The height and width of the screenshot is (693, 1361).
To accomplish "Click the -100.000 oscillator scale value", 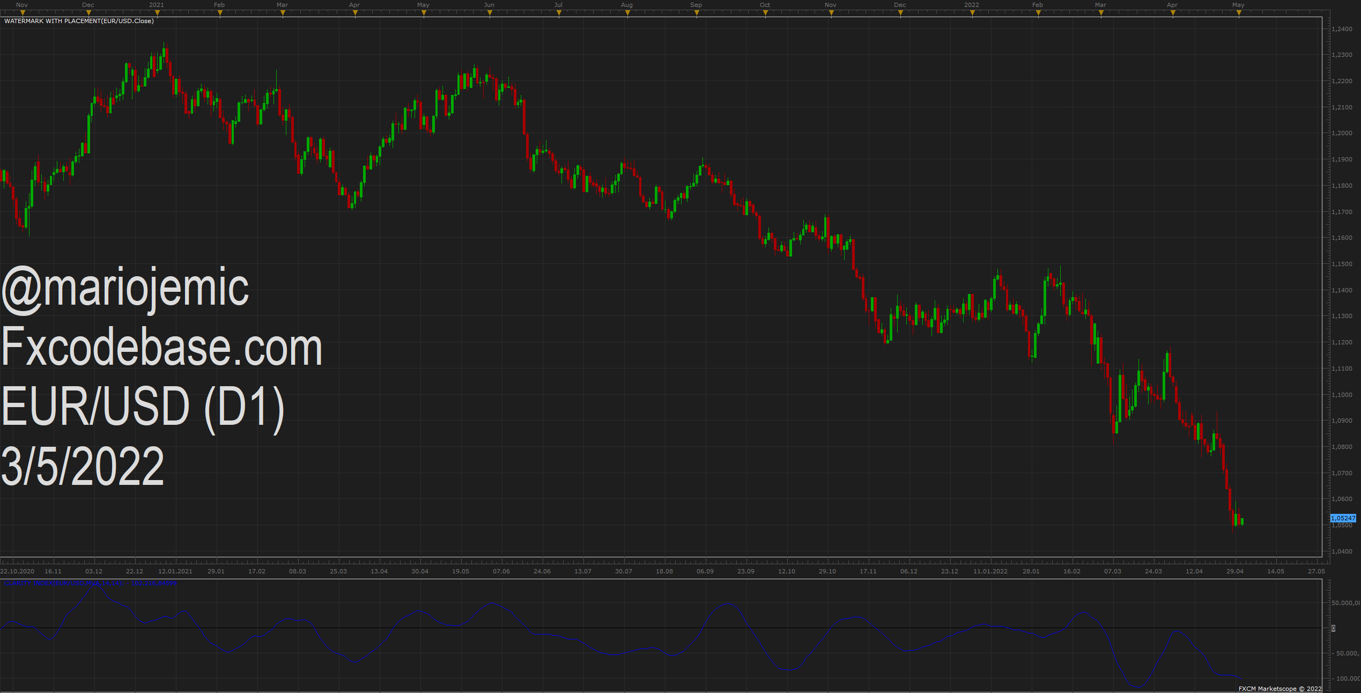I will click(1346, 679).
